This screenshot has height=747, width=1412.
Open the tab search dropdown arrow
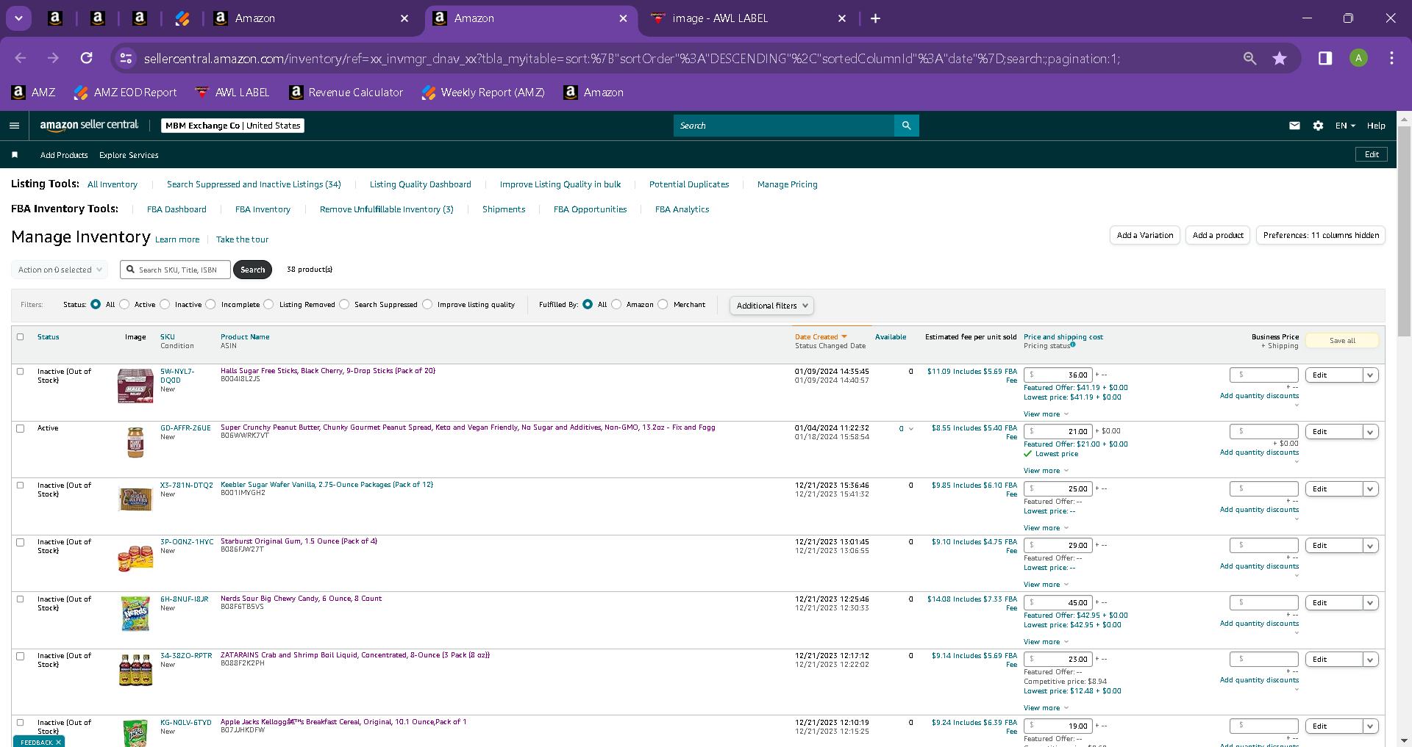[18, 18]
